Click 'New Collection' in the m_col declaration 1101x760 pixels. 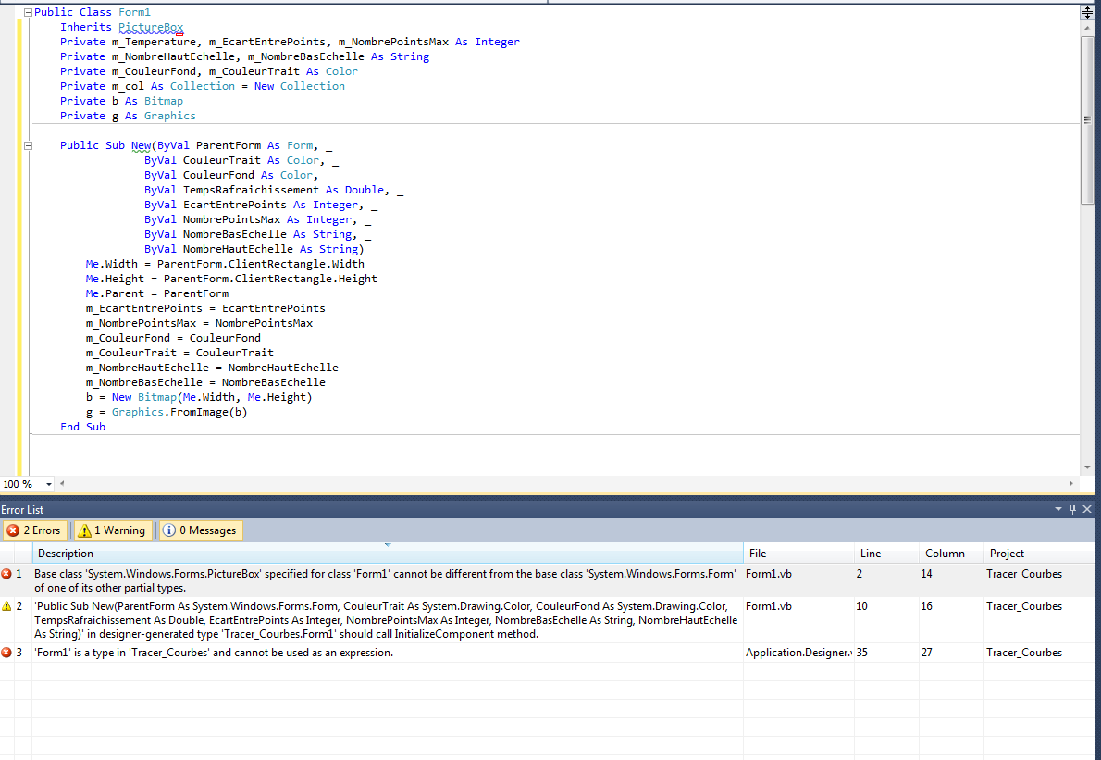299,86
